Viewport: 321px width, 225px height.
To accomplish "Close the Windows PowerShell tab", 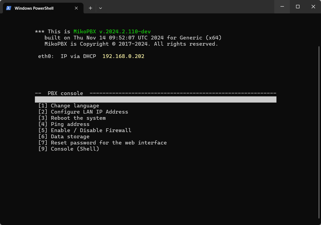I will [76, 8].
